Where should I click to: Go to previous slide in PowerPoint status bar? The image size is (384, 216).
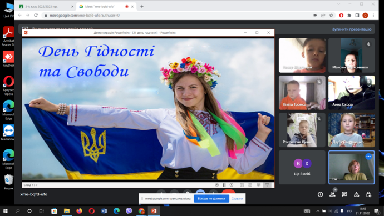click(216, 185)
